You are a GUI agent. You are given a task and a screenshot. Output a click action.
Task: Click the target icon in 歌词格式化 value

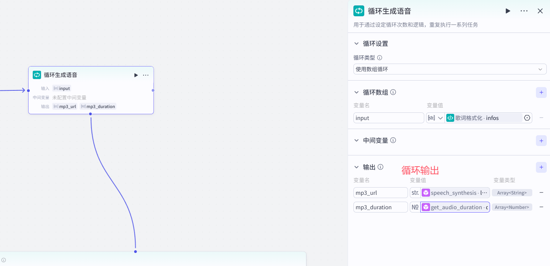click(x=527, y=118)
